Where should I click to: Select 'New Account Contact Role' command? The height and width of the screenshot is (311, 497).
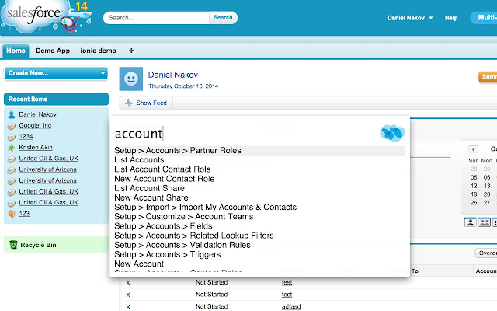(x=165, y=179)
